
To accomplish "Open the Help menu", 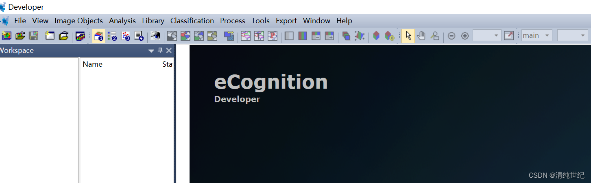I will [x=344, y=21].
